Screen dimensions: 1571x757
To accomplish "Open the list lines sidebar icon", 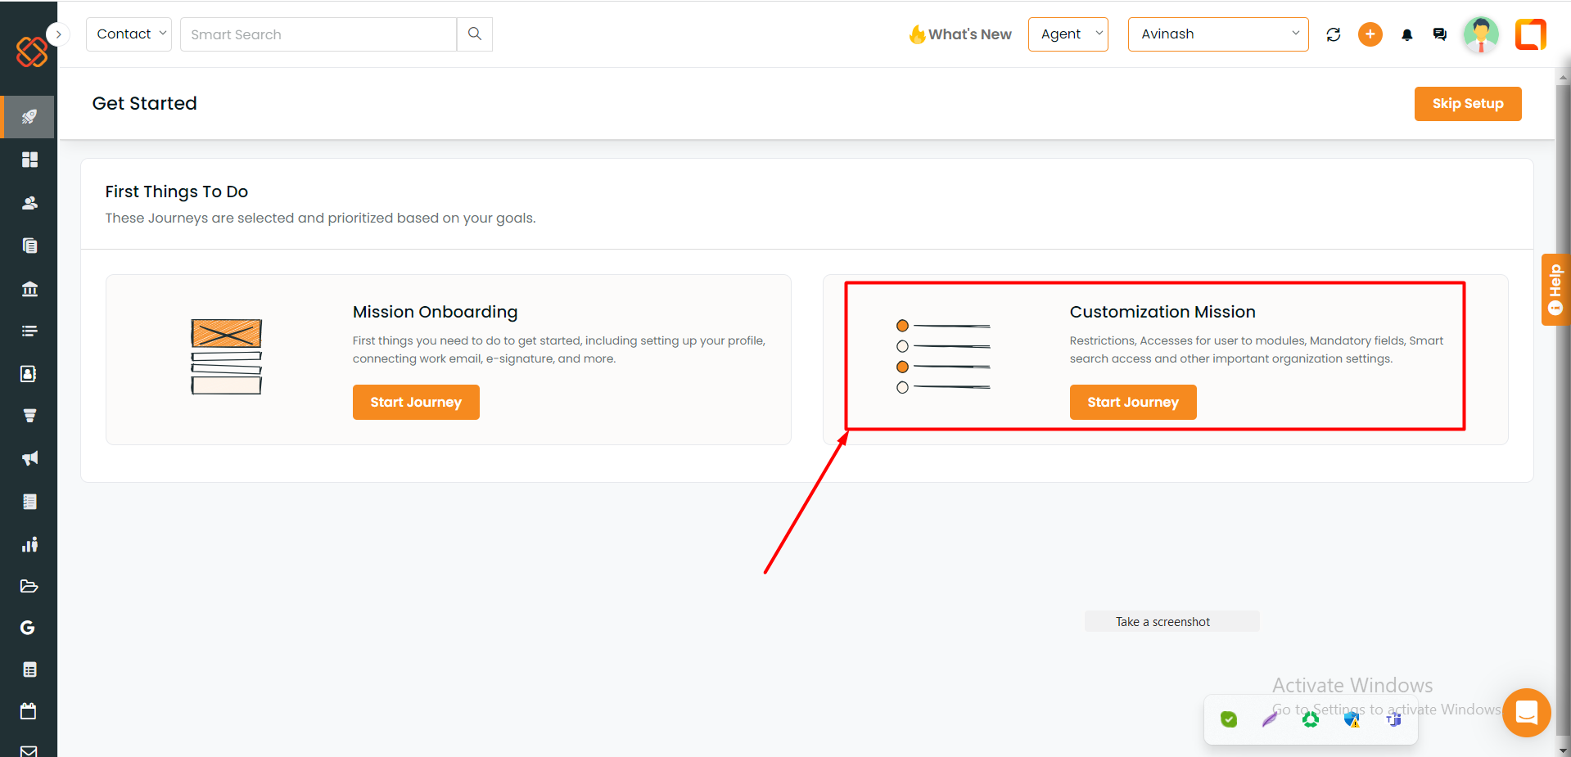I will coord(29,331).
